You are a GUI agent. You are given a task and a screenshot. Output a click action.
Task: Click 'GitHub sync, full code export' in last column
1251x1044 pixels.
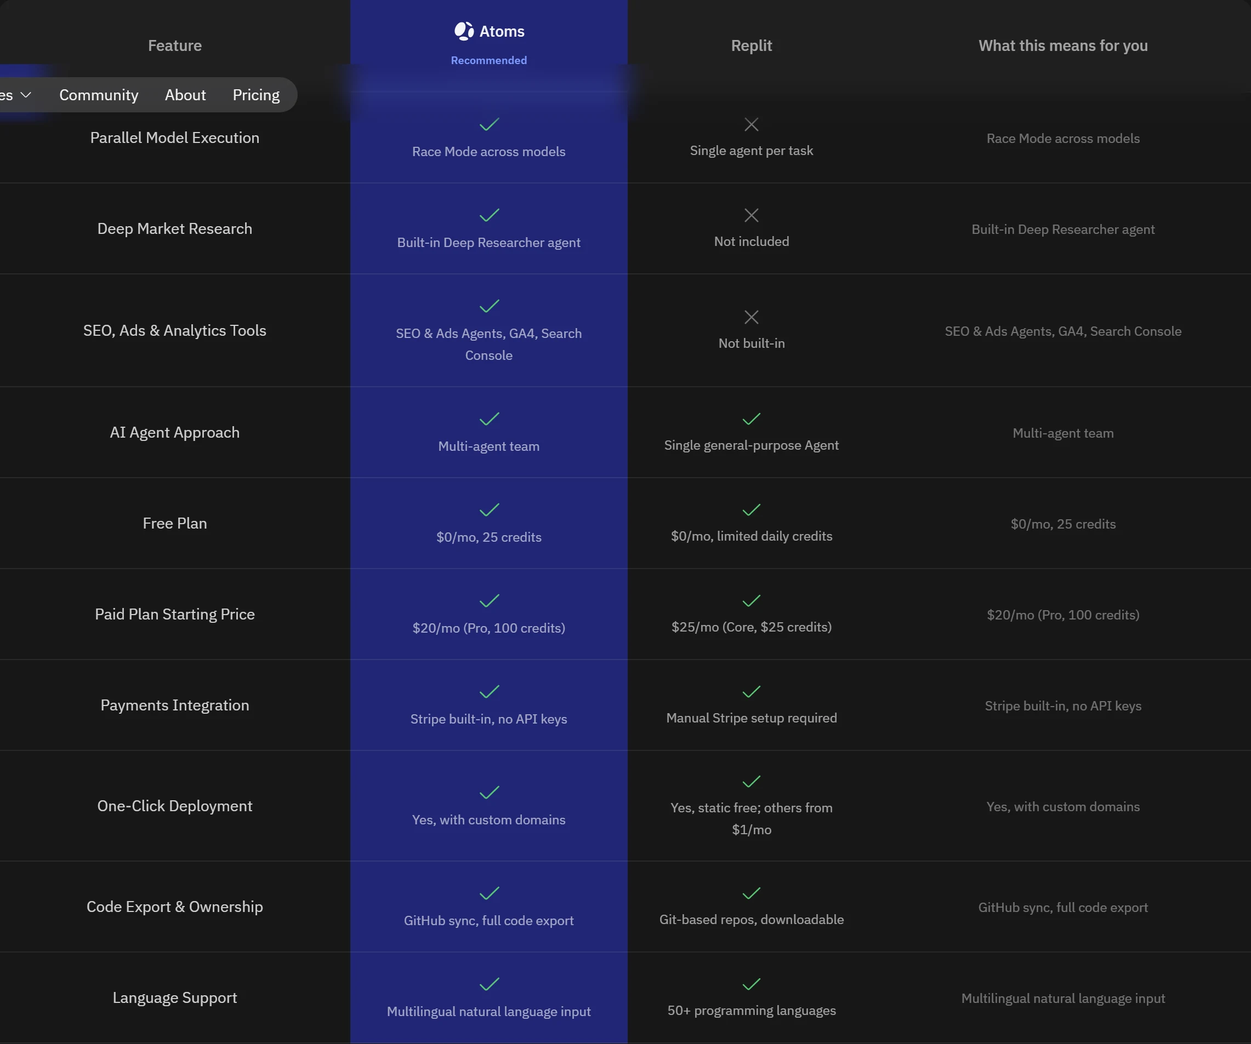1064,908
